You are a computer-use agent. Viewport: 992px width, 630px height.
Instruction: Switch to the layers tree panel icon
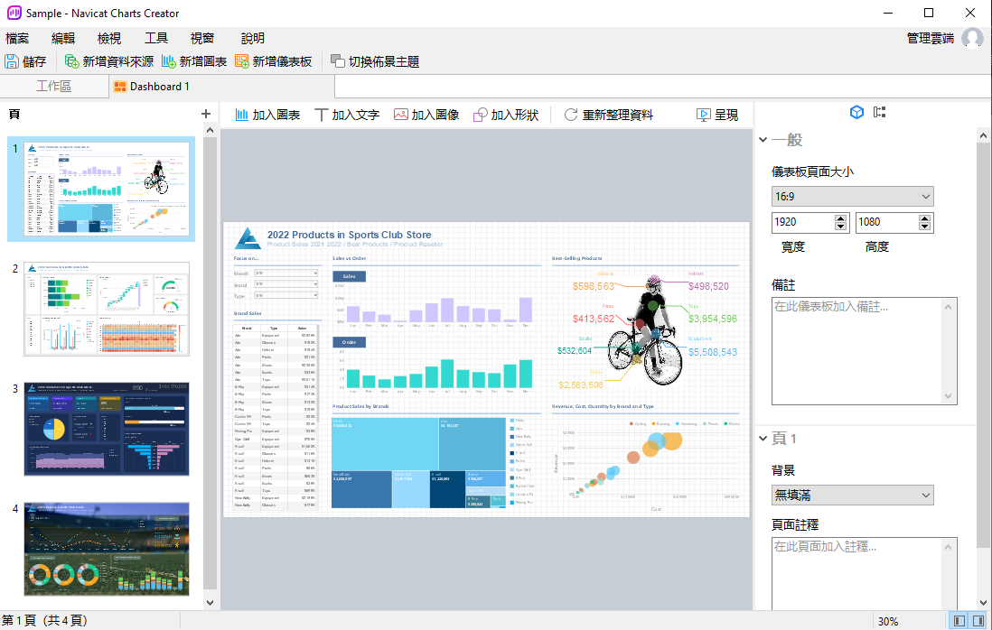[879, 113]
